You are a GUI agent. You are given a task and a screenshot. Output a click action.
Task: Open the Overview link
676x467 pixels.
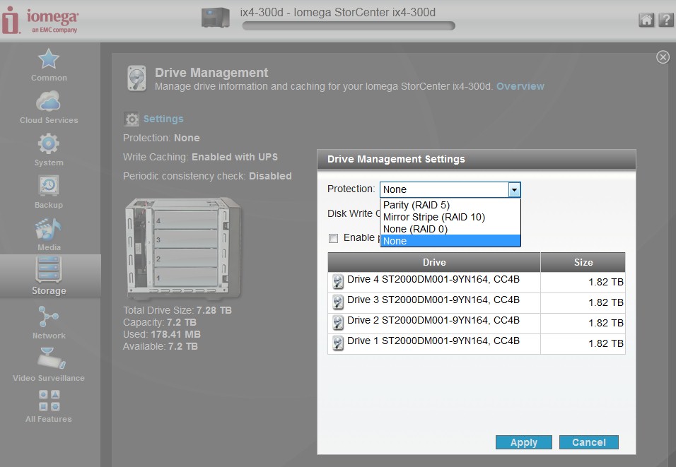520,86
